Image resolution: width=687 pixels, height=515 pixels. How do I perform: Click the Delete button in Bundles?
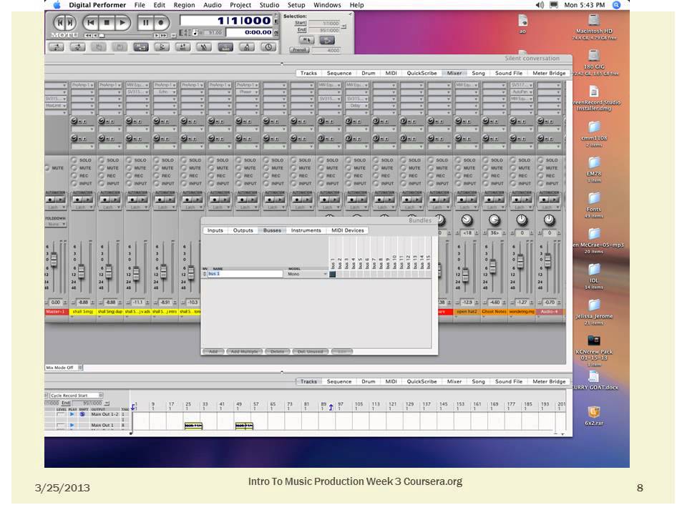coord(277,352)
